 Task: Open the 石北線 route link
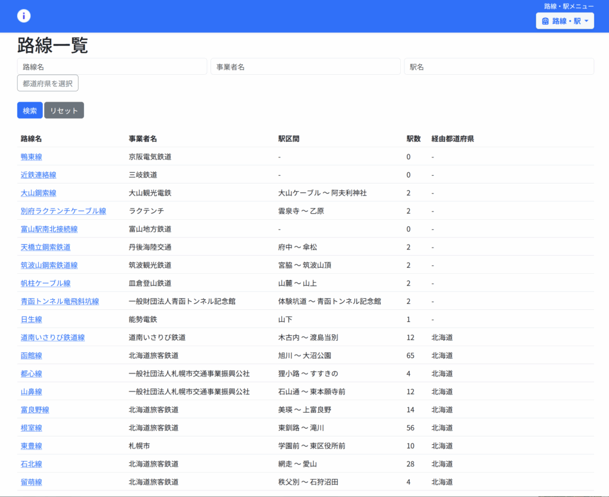point(32,464)
